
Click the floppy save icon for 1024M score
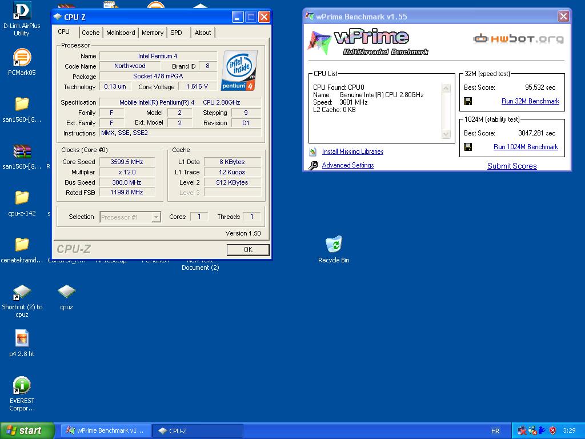pyautogui.click(x=468, y=147)
